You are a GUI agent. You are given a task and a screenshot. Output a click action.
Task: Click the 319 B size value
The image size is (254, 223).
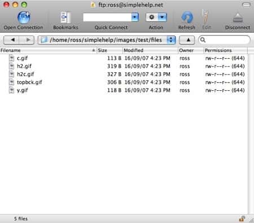click(114, 66)
